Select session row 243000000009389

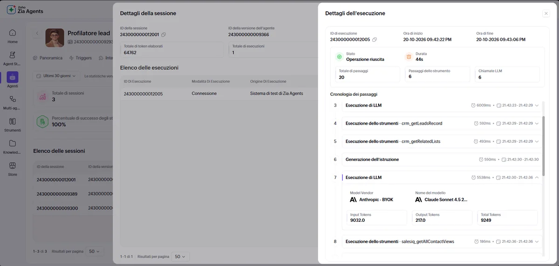point(73,193)
